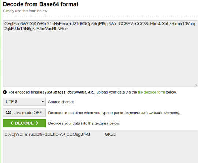Click the Source charset label text
Screen dimensions: 198x163
62,102
